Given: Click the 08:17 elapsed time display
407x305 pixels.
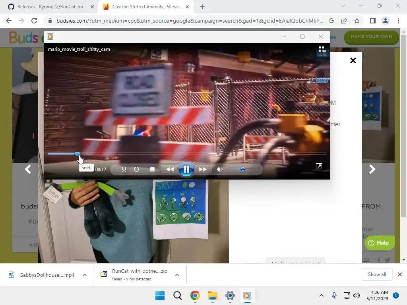Looking at the screenshot, I should point(101,170).
